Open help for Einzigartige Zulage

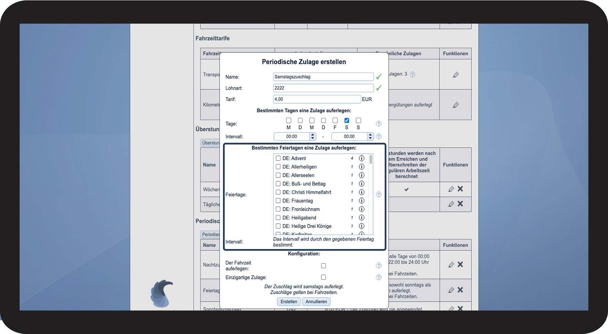(378, 277)
